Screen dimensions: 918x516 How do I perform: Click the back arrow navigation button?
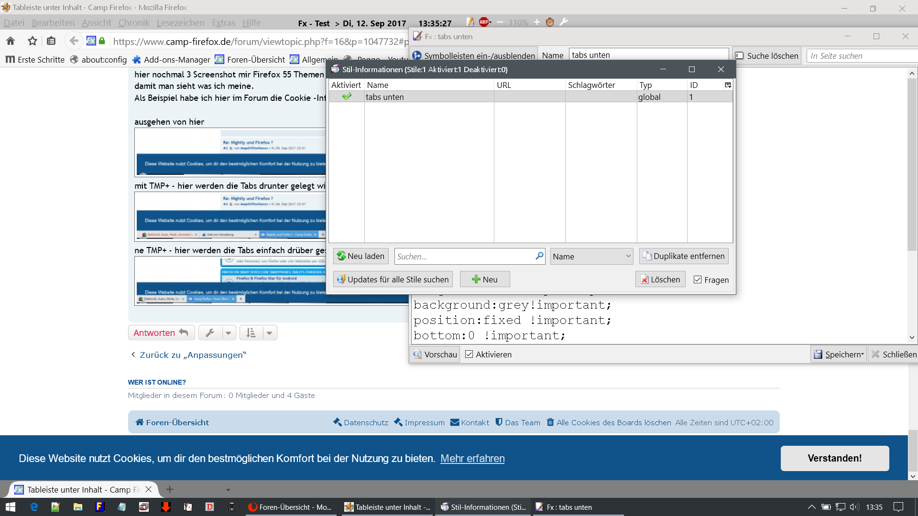click(74, 41)
